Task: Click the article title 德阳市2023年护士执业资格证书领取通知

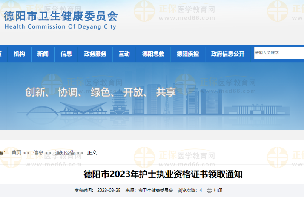Action: pyautogui.click(x=163, y=174)
